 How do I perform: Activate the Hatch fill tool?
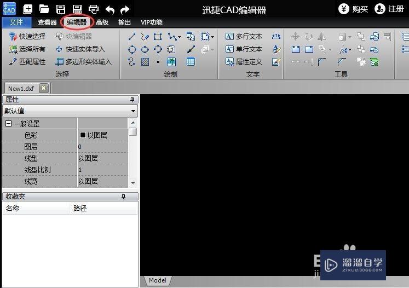145,62
